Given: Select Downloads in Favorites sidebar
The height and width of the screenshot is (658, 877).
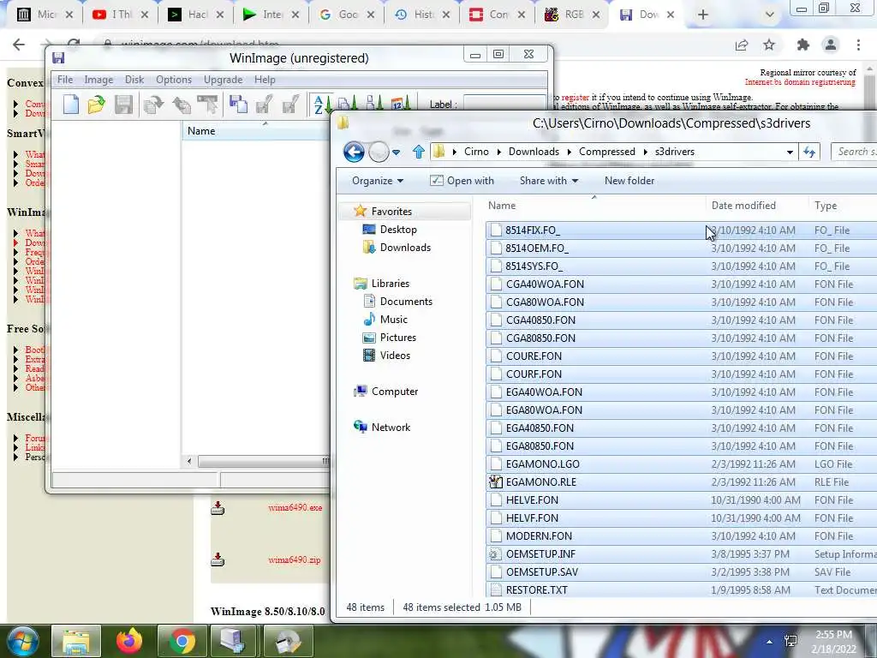Looking at the screenshot, I should 405,248.
